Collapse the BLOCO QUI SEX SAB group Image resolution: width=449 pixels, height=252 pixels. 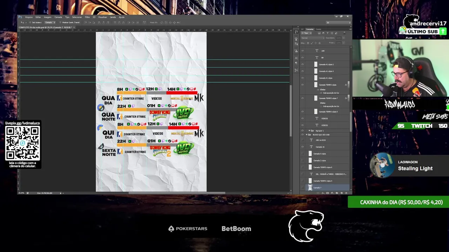306,135
